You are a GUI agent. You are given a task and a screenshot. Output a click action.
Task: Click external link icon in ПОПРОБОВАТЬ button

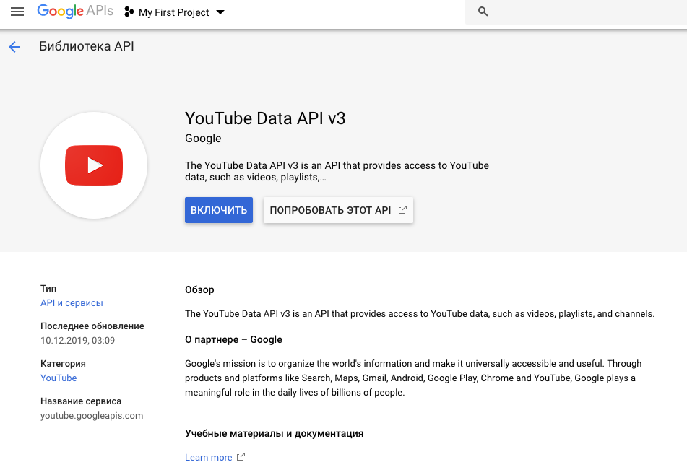coord(402,209)
